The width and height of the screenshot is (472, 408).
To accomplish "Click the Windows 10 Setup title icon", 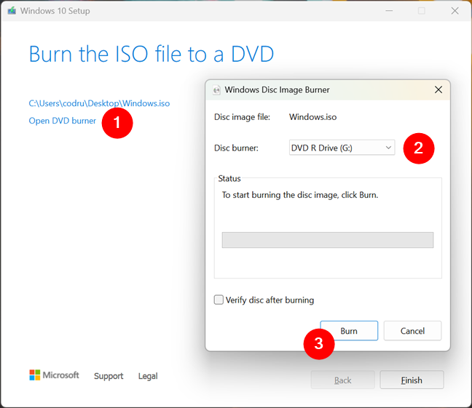I will tap(12, 11).
